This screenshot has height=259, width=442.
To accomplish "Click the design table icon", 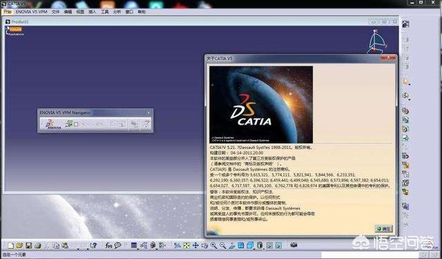I will coord(134,245).
